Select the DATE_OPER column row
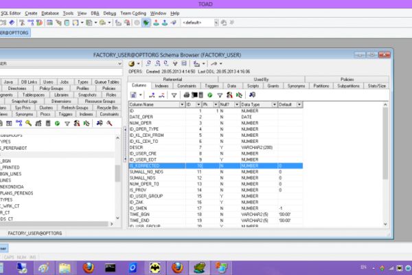Image resolution: width=412 pixels, height=275 pixels. point(216,117)
